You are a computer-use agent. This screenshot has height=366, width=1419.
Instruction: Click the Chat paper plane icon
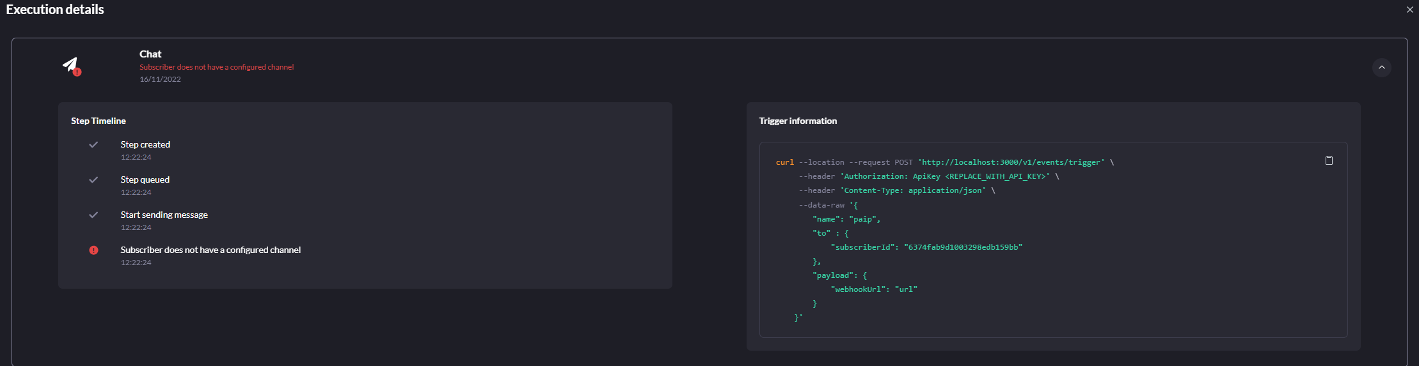70,65
